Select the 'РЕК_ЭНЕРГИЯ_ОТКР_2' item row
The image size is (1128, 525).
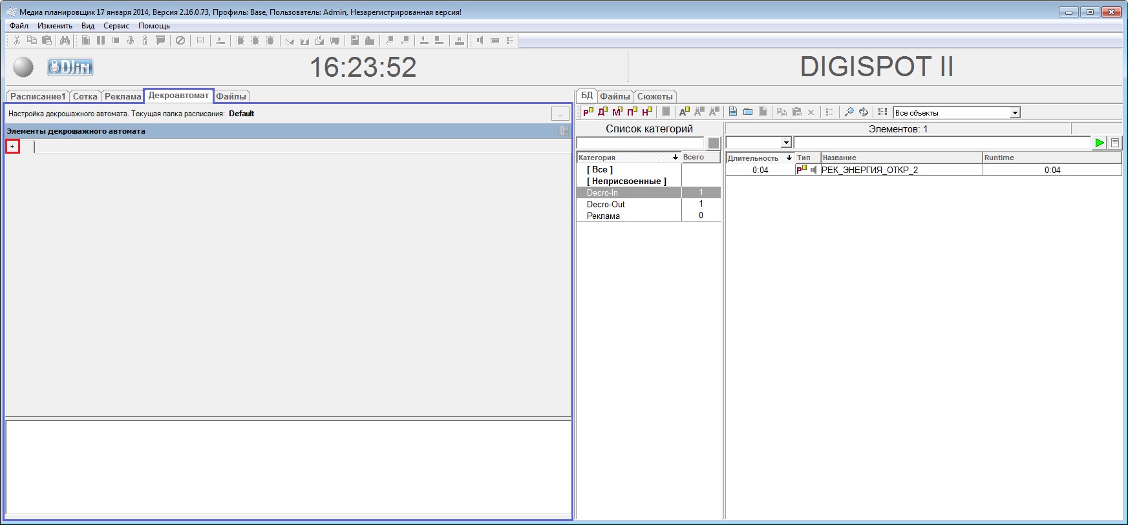coord(923,170)
